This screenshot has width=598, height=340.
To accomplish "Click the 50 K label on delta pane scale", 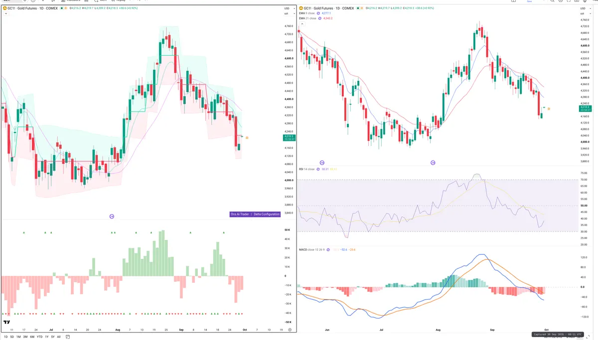I will click(x=288, y=230).
